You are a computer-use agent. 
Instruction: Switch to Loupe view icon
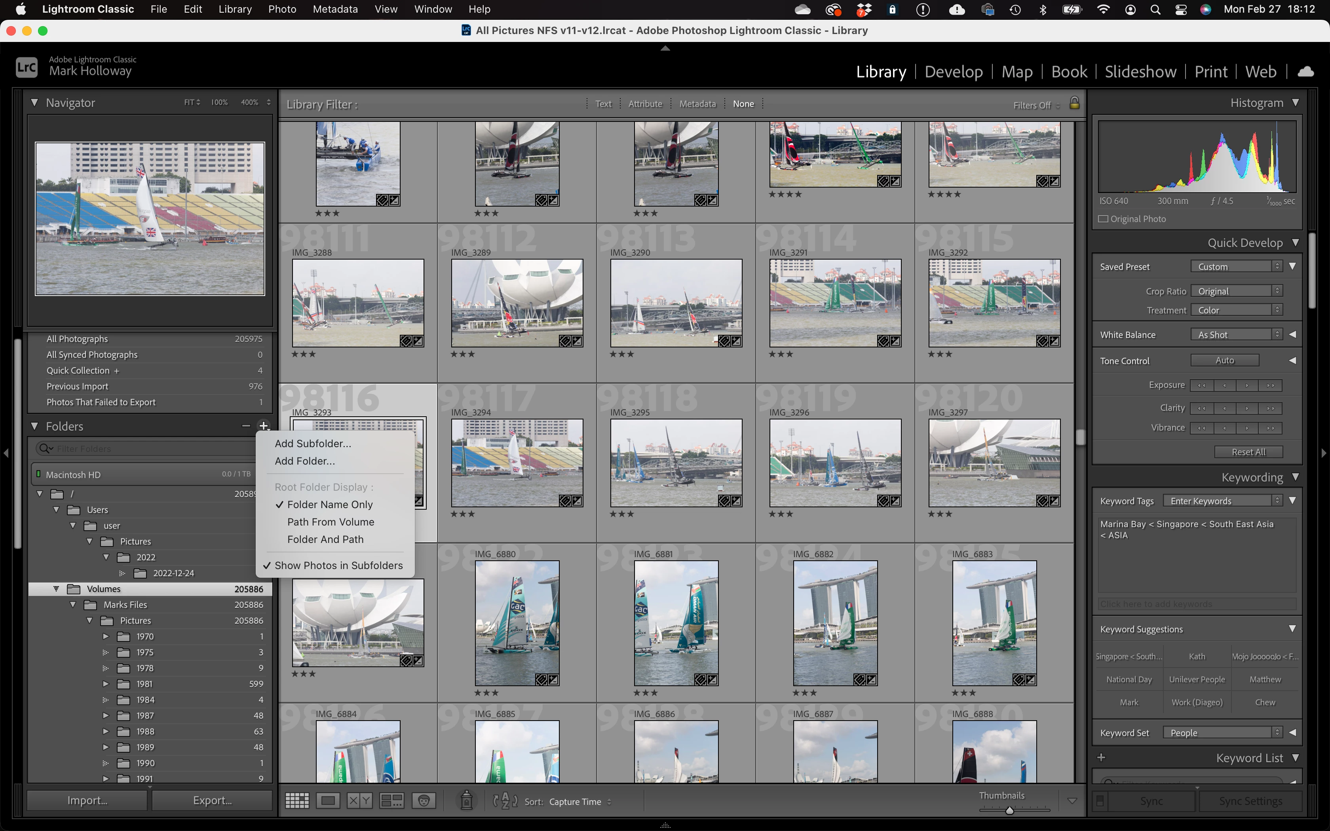[x=328, y=801]
